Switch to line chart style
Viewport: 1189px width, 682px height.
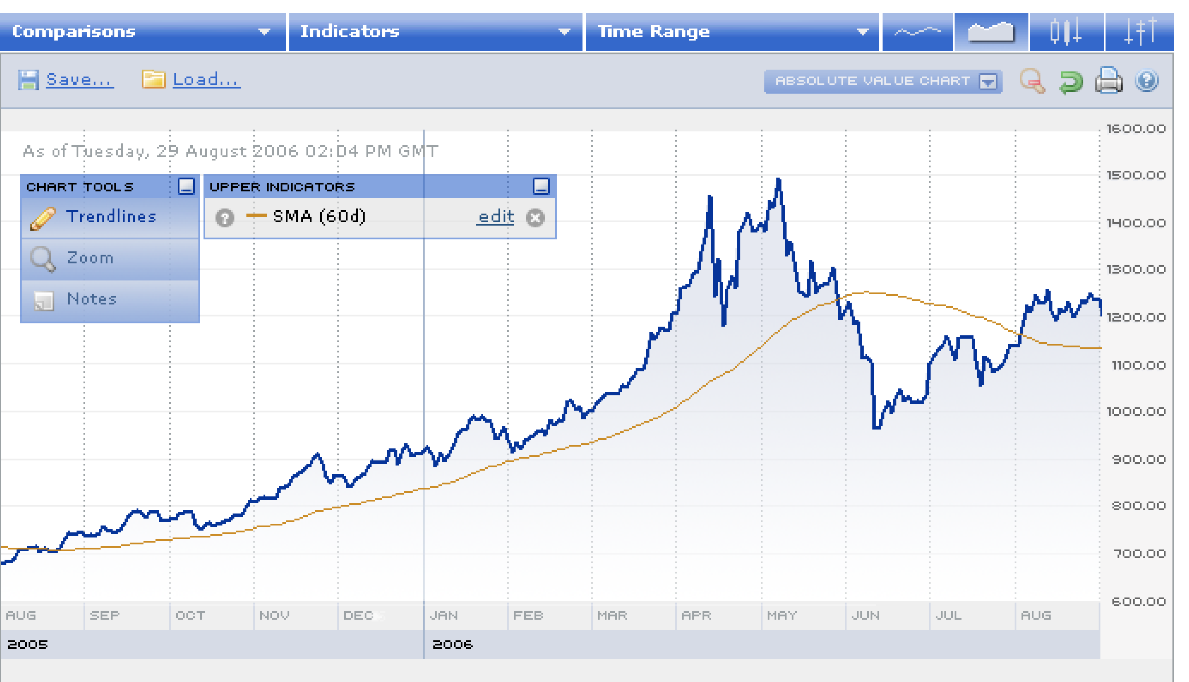pos(917,32)
